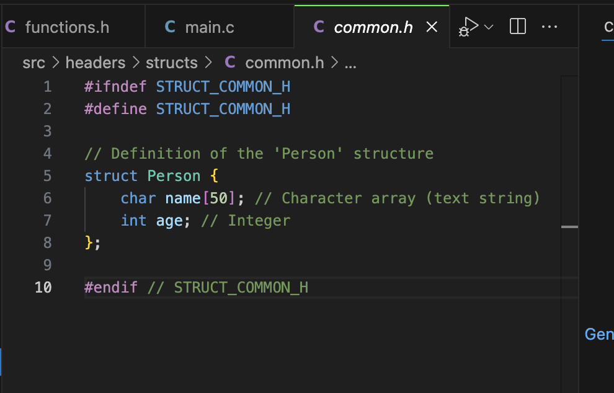
Task: Split the editor with the split icon
Action: pyautogui.click(x=518, y=27)
